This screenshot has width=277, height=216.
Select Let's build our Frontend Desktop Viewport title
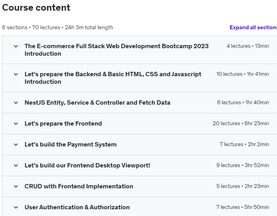[87, 165]
